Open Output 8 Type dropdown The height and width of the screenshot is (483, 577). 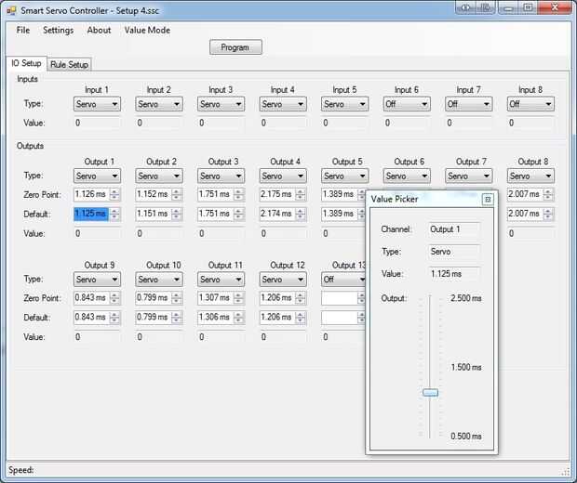pos(530,176)
